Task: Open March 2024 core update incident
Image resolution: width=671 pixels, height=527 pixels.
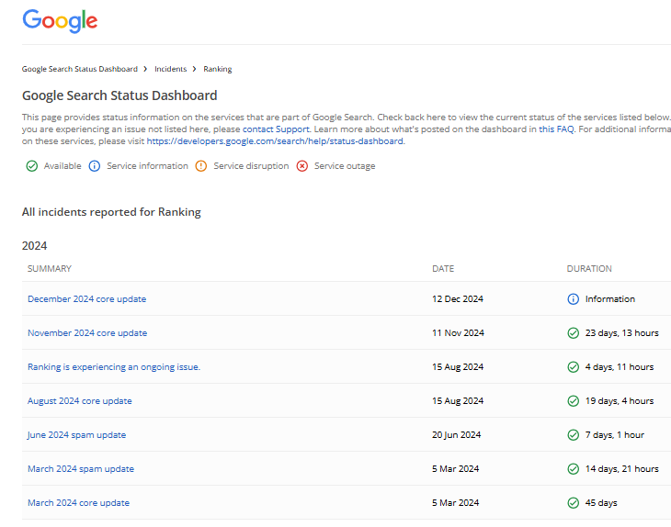Action: coord(78,502)
